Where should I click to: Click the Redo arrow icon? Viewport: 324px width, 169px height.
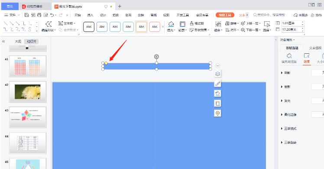tap(61, 15)
